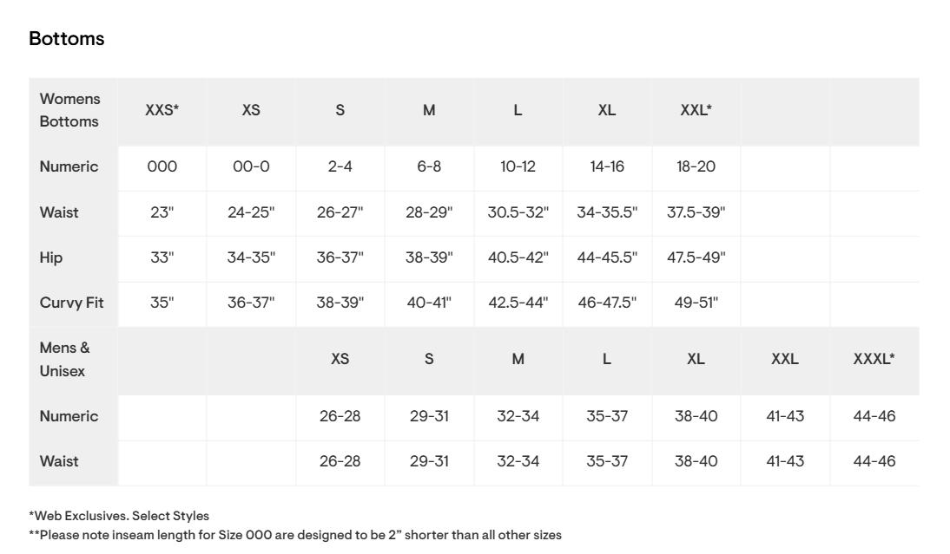The width and height of the screenshot is (950, 554).
Task: Select the 36-37" curvy fit cell
Action: click(251, 303)
